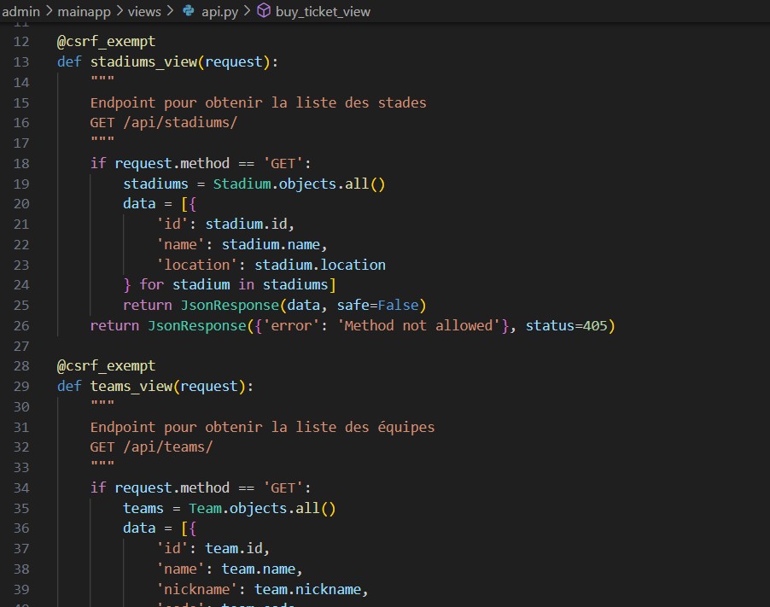Image resolution: width=770 pixels, height=607 pixels.
Task: Click 'team.id' on line 37
Action: point(234,549)
